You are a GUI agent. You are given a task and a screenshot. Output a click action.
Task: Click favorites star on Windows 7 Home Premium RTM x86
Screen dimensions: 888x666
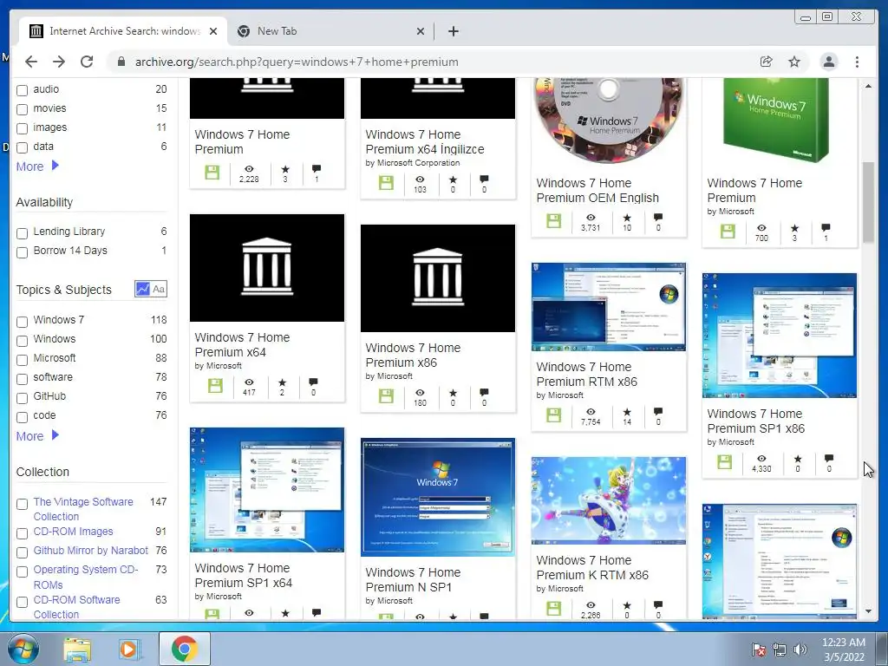(x=627, y=412)
